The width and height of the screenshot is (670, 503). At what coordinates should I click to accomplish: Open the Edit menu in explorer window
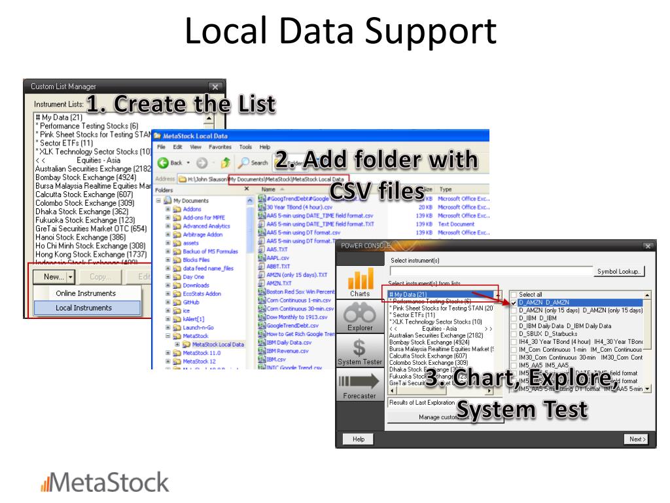click(x=177, y=147)
